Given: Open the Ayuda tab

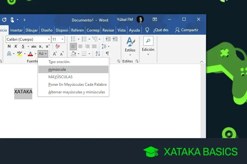Looking at the screenshot, I should point(134,30).
